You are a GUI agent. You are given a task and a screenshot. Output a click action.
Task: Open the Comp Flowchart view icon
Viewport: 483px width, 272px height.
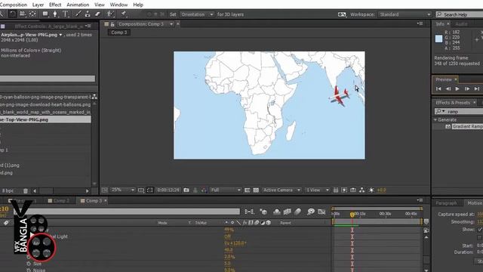(x=362, y=190)
